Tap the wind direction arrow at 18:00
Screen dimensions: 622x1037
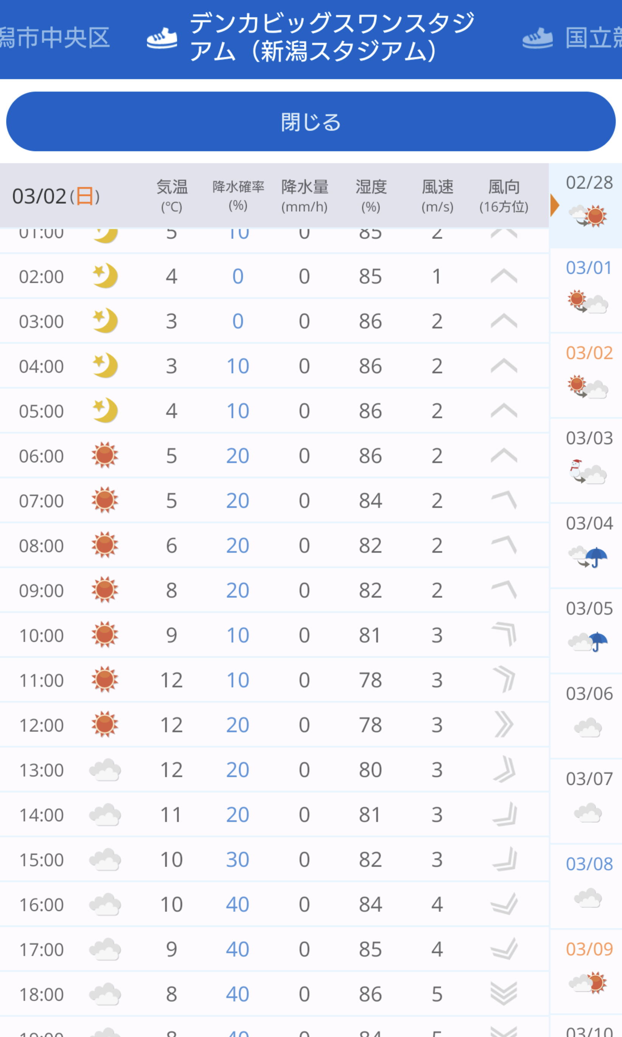(x=504, y=993)
